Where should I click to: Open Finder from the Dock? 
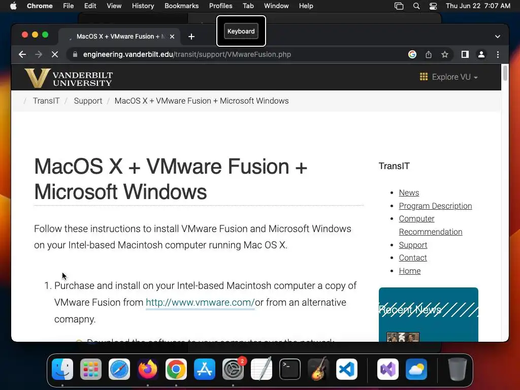pos(62,369)
